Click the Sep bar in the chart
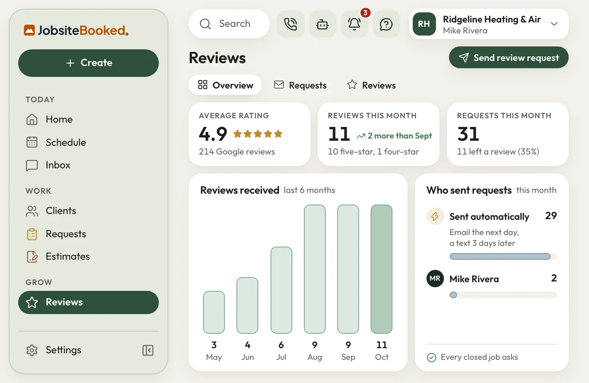 [x=348, y=269]
